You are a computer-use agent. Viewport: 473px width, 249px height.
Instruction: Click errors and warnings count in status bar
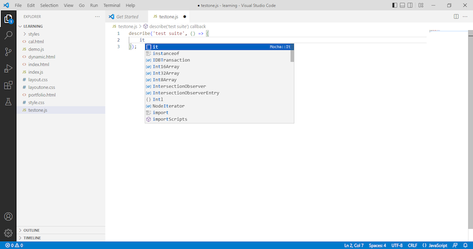(14, 245)
